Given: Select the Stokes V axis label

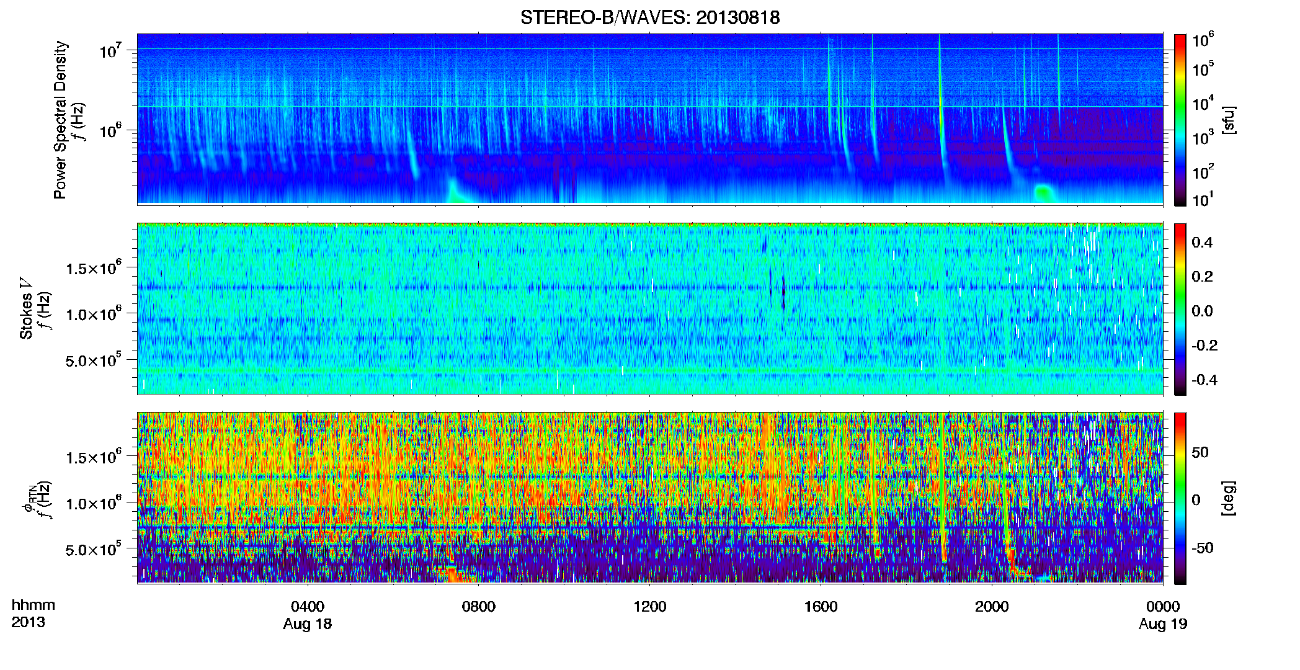Looking at the screenshot, I should [26, 308].
